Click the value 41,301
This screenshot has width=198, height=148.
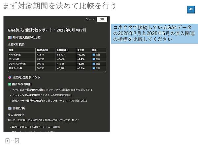click(x=60, y=64)
